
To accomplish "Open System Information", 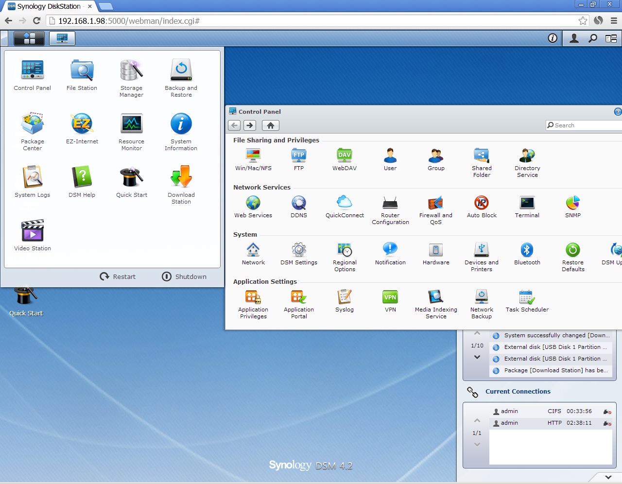I will point(181,132).
